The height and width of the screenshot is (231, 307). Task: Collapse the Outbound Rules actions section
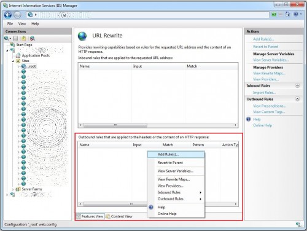(298, 99)
